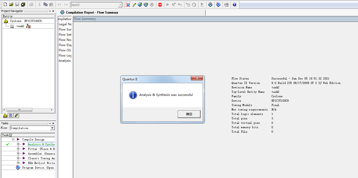
Task: Collapse the Tasks panel arrow
Action: [50, 123]
